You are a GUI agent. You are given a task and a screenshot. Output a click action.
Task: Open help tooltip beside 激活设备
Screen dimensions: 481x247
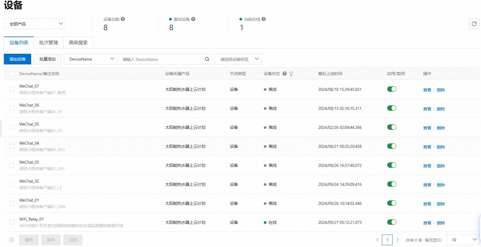tap(193, 19)
